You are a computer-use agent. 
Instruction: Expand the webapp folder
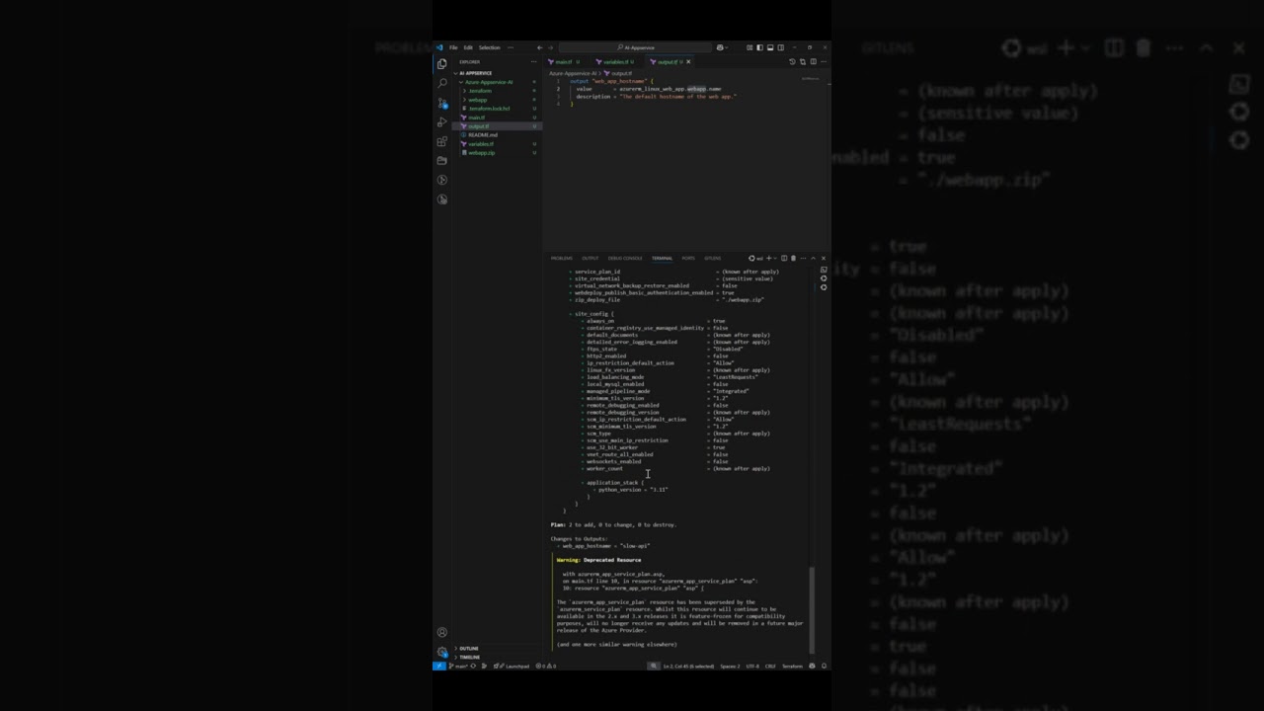pos(497,100)
